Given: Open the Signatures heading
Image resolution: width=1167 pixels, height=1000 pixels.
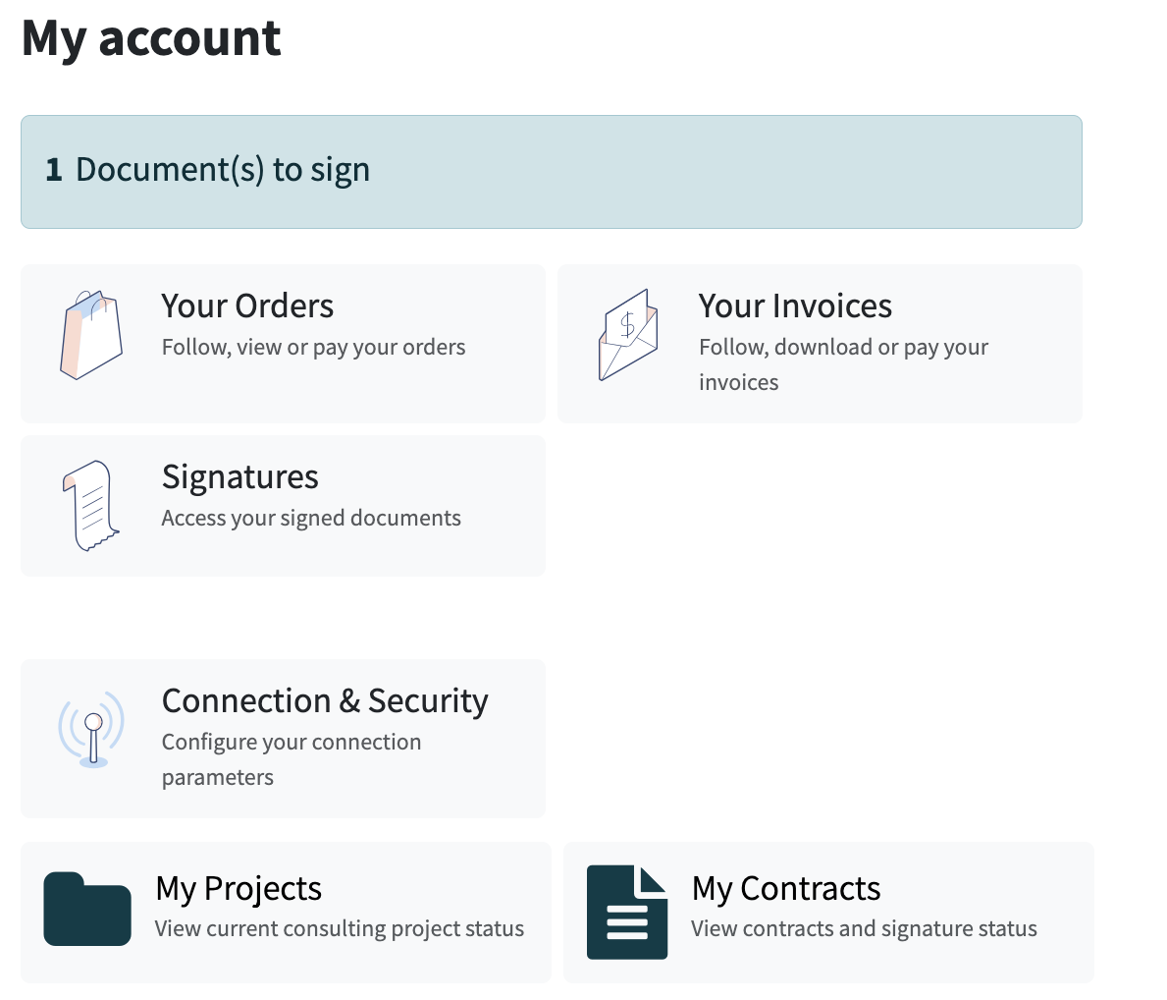Looking at the screenshot, I should 240,477.
